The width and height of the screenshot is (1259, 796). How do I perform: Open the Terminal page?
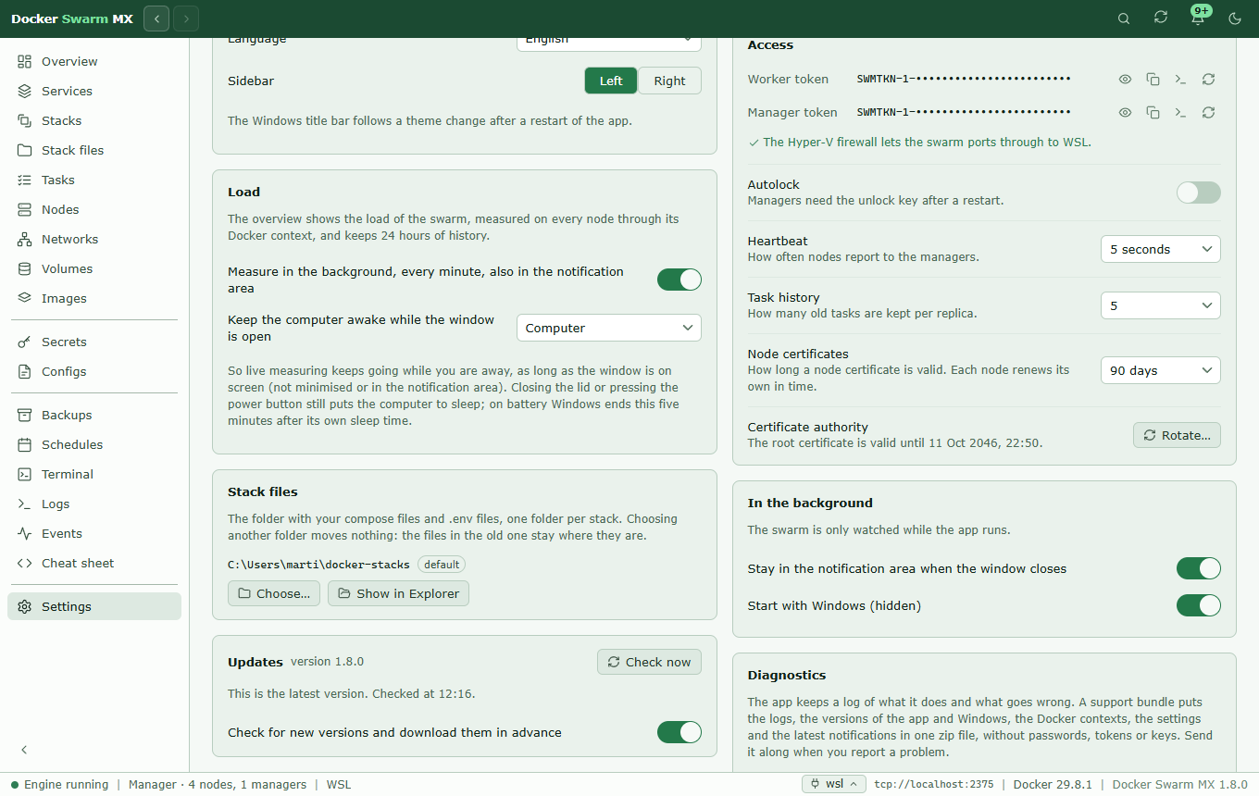(94, 474)
